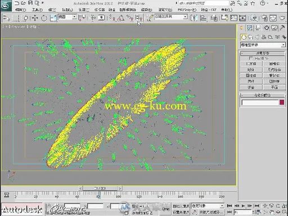This screenshot has height=216, width=288.
Task: Open the Material Editor
Action: [254, 18]
